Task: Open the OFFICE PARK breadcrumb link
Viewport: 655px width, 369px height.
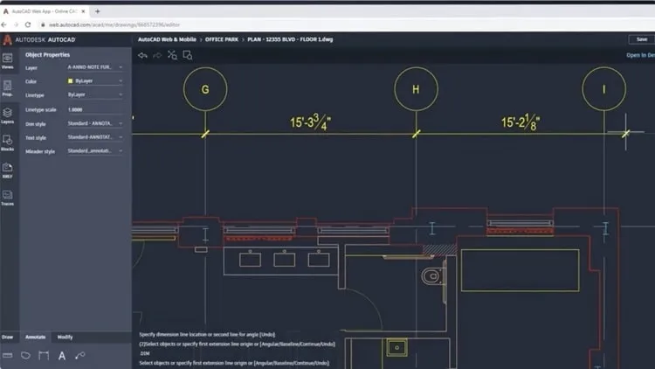Action: click(222, 39)
